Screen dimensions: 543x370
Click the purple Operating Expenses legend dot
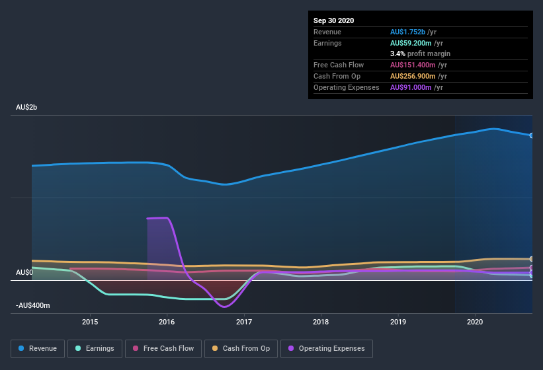pyautogui.click(x=291, y=348)
